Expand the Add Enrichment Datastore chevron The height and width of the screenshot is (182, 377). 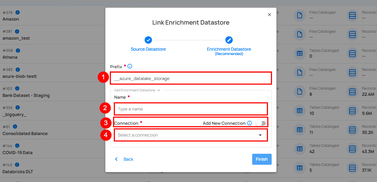[159, 90]
